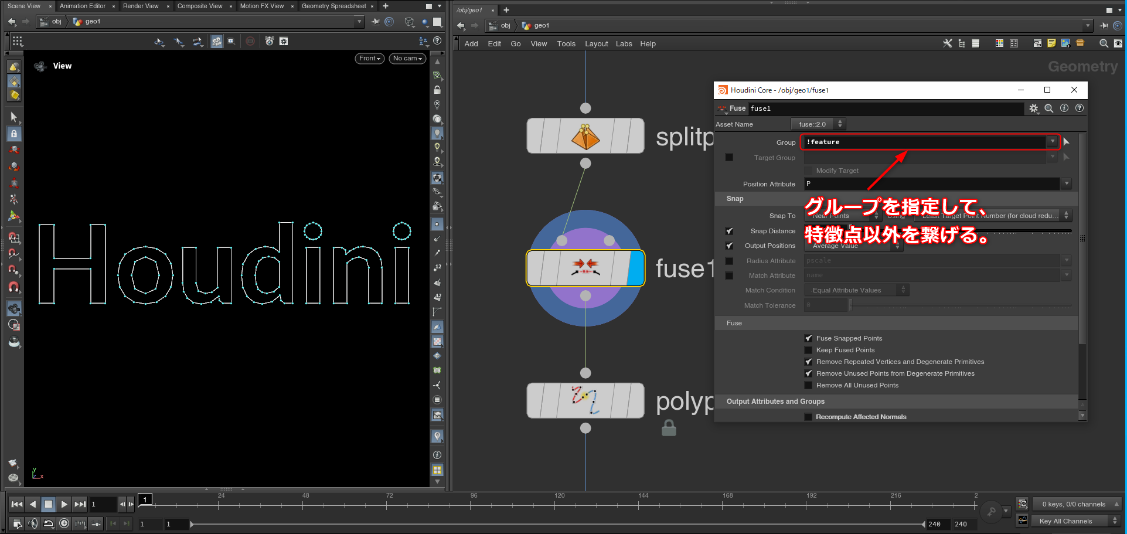Click the Group selection arrow icon
The width and height of the screenshot is (1127, 534).
1067,142
